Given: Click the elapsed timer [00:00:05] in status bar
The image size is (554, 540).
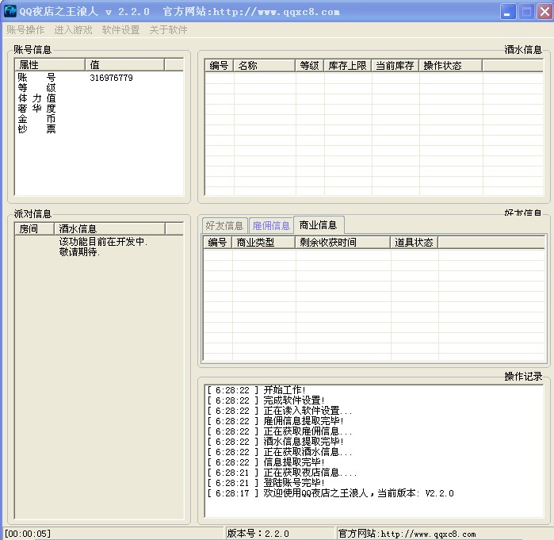Looking at the screenshot, I should [28, 534].
